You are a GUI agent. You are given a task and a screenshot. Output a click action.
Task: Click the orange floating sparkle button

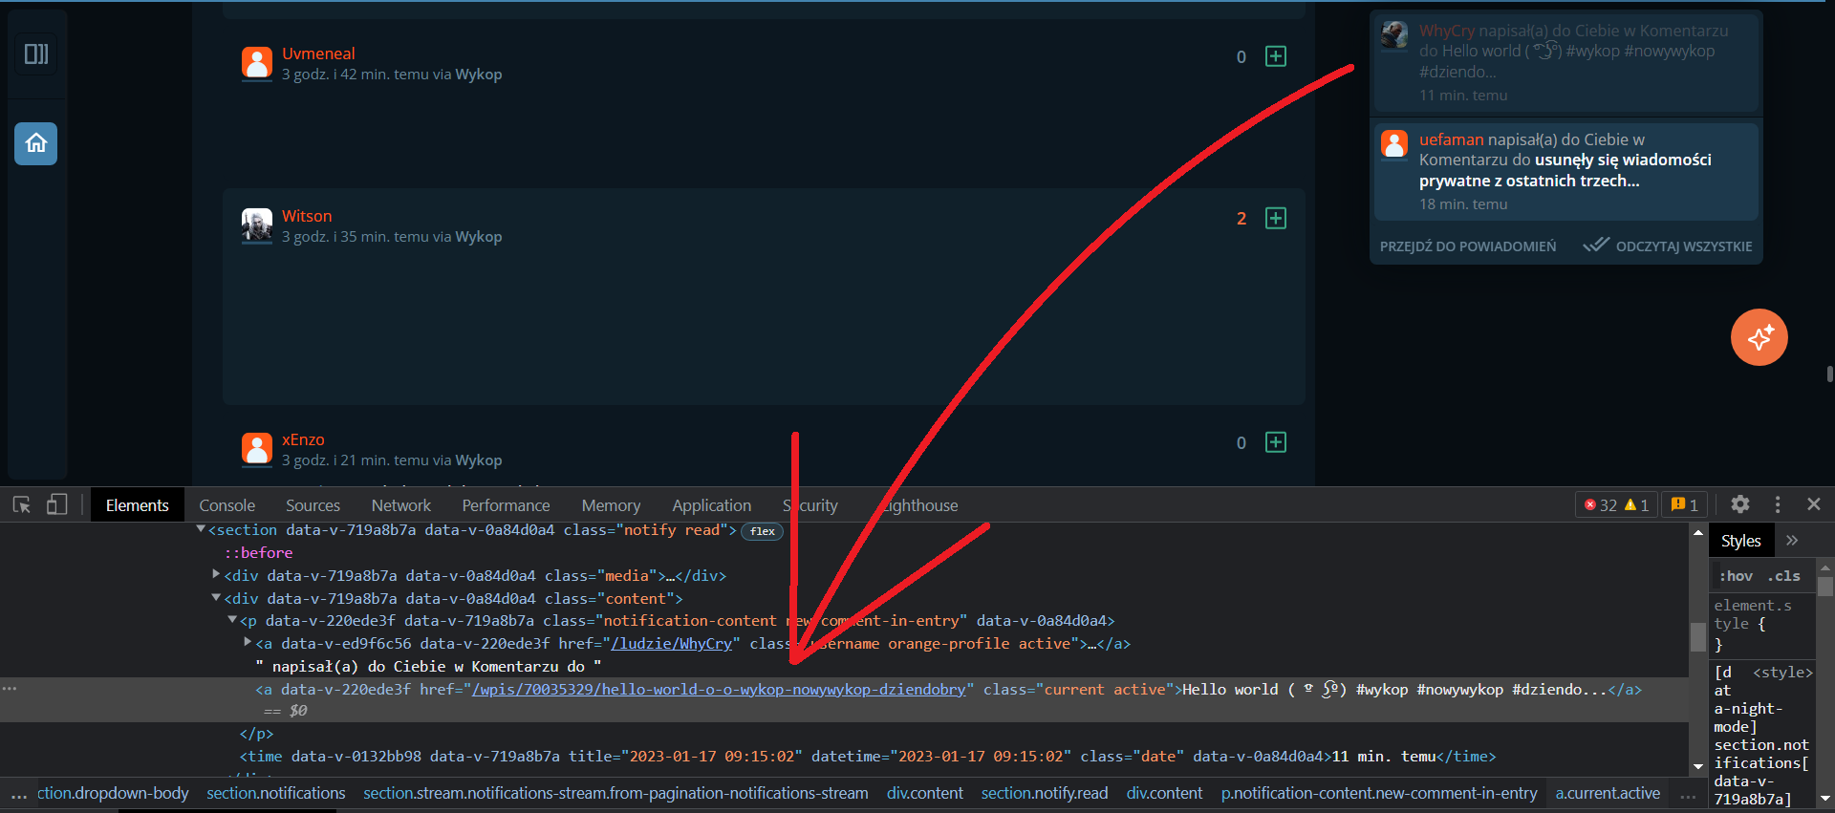[1759, 337]
